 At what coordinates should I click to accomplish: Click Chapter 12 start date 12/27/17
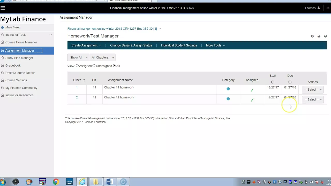coord(273,97)
